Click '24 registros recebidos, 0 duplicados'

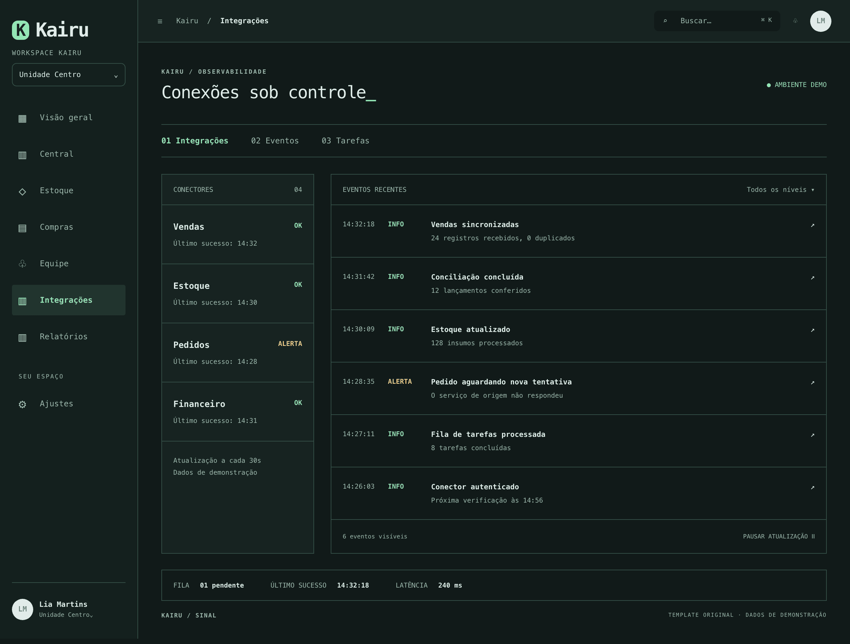click(x=503, y=238)
